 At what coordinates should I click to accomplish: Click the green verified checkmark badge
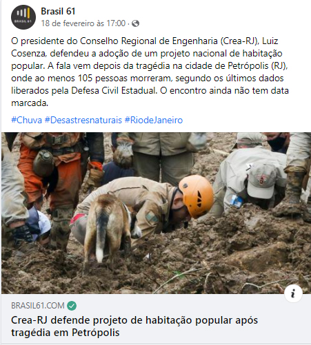(72, 306)
